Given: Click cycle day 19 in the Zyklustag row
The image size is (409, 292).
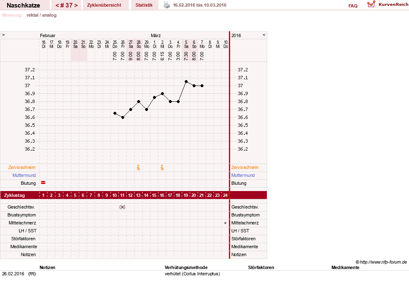Looking at the screenshot, I should (x=186, y=195).
